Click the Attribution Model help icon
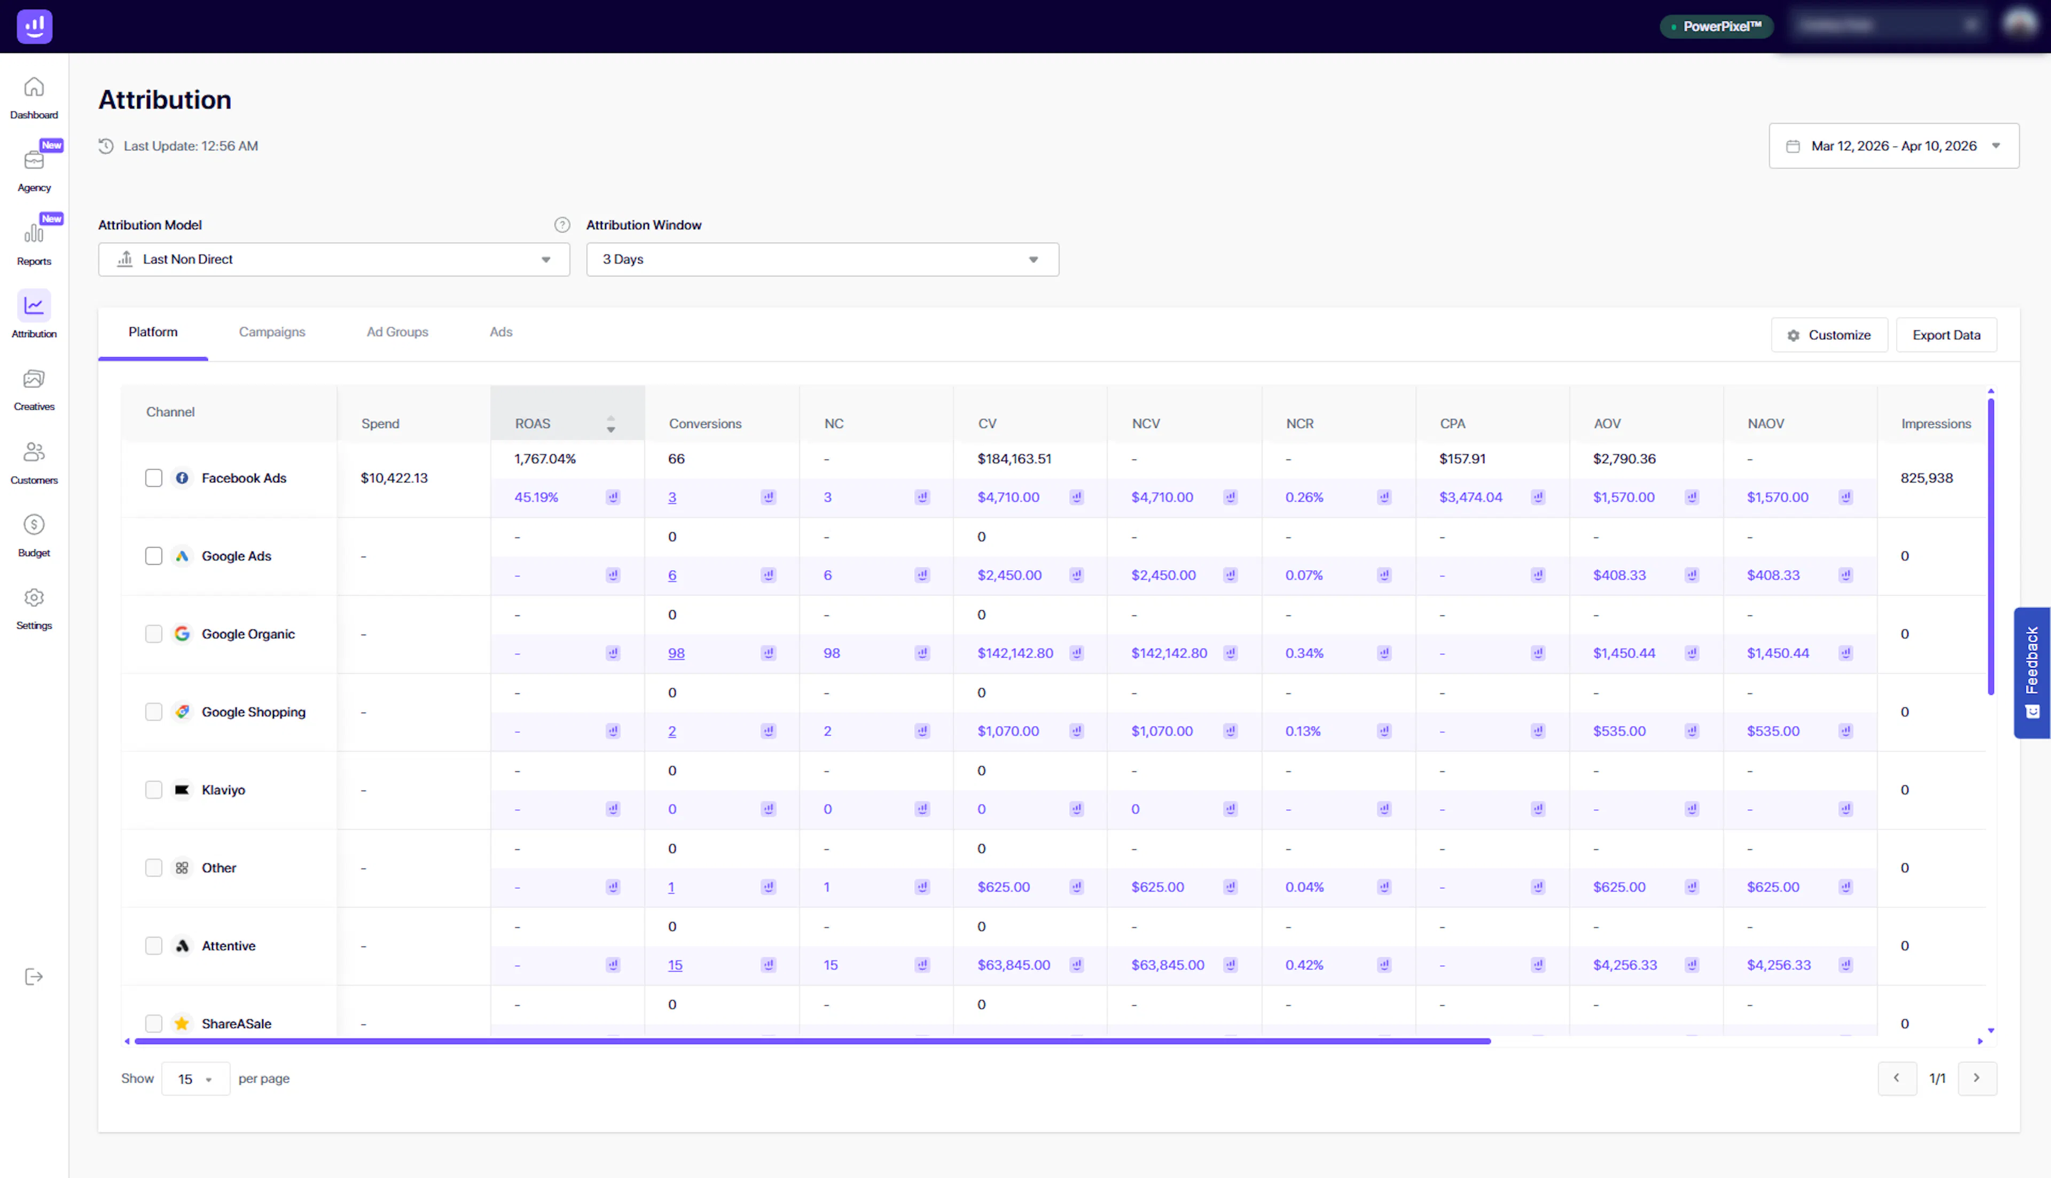This screenshot has width=2051, height=1178. coord(561,225)
